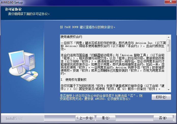Click the AW6160 Setup title bar text

[x=12, y=2]
